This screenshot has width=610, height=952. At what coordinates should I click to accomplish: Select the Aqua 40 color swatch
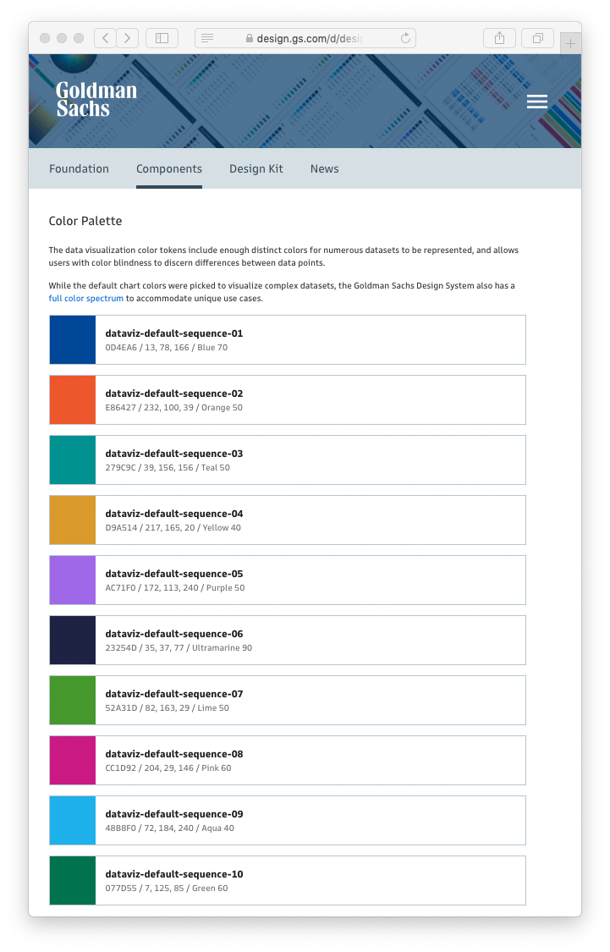(x=73, y=820)
